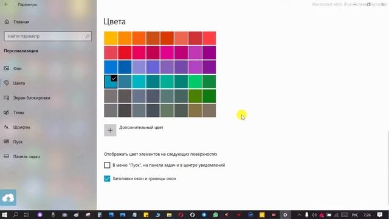The height and width of the screenshot is (219, 389).
Task: Click the Персонализация heading text
Action: pyautogui.click(x=21, y=51)
